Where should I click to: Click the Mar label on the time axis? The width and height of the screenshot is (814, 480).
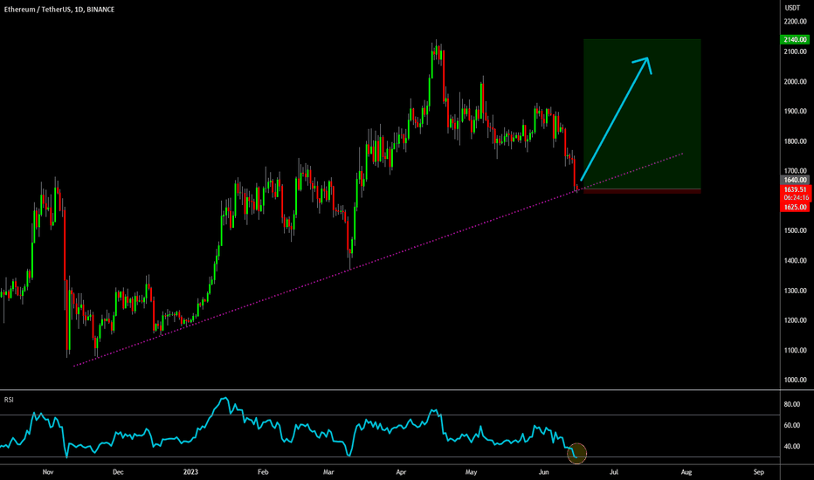coord(328,471)
